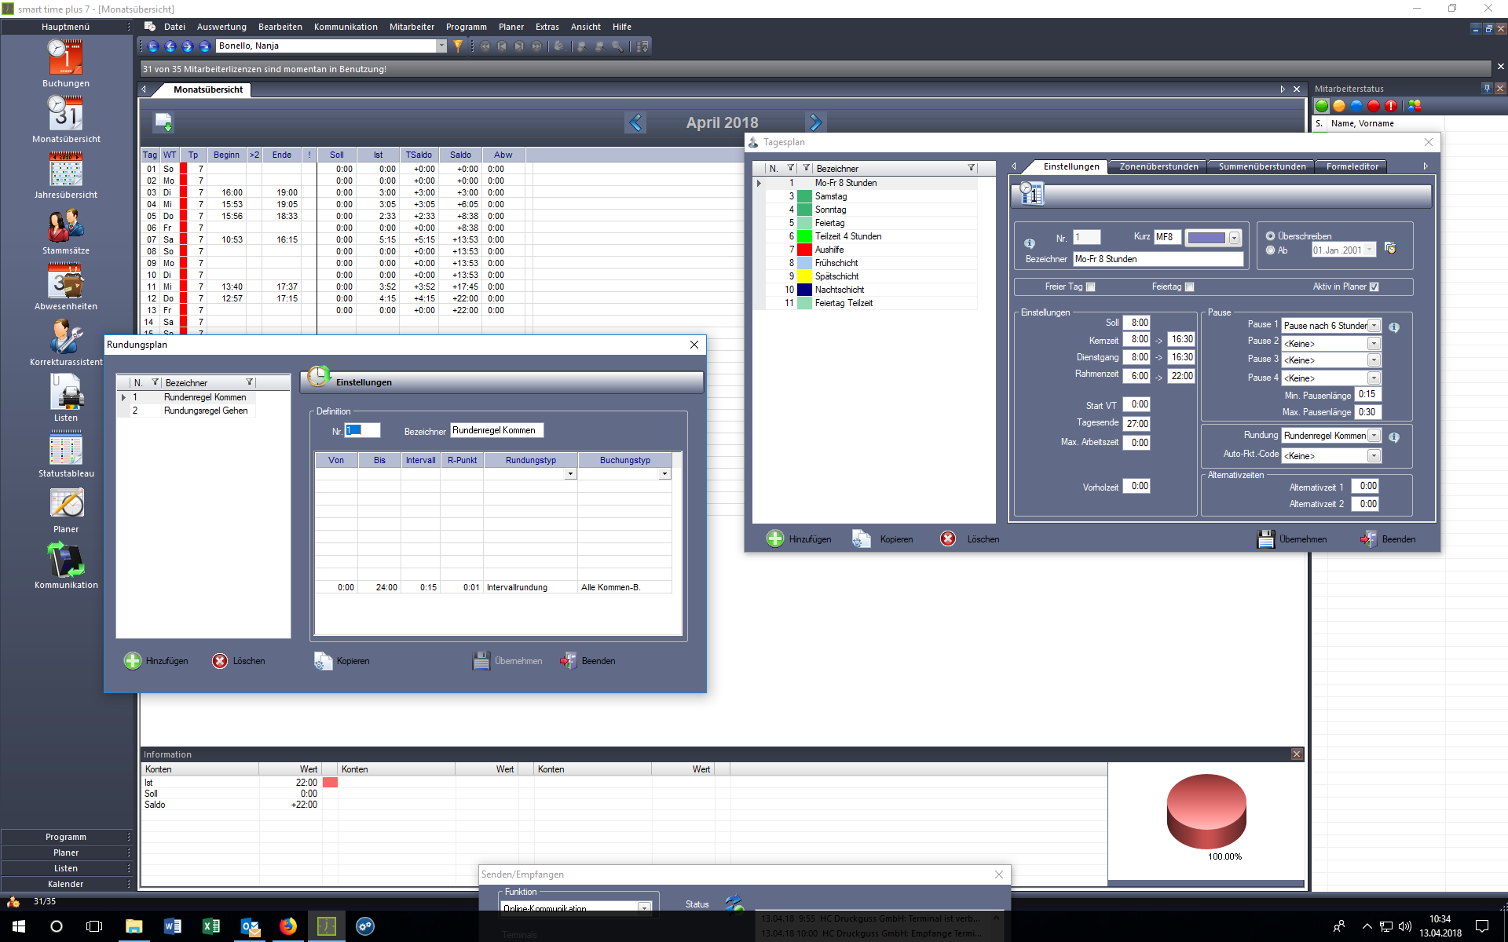Open the Pause 2 dropdown
The height and width of the screenshot is (942, 1508).
[x=1374, y=344]
